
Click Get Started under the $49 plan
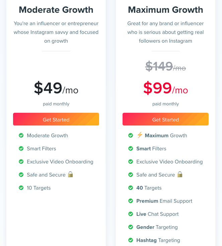coord(56,119)
